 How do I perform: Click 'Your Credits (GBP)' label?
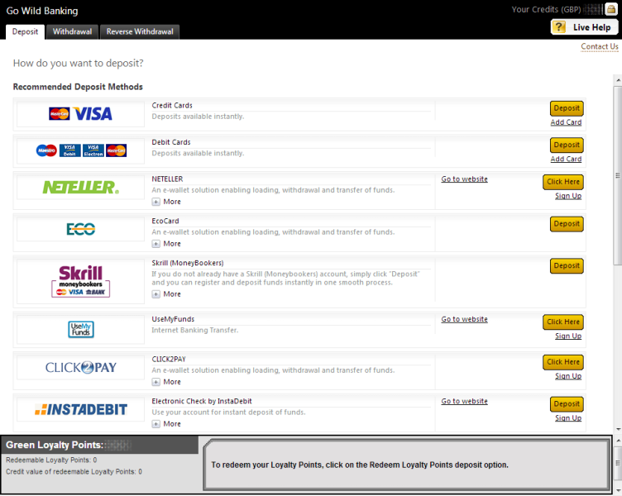[x=546, y=10]
